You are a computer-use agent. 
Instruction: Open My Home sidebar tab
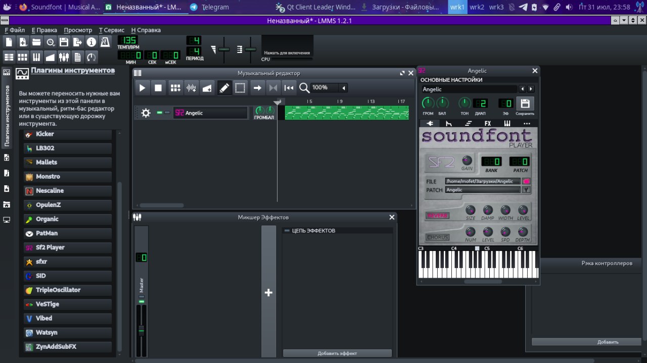(7, 204)
